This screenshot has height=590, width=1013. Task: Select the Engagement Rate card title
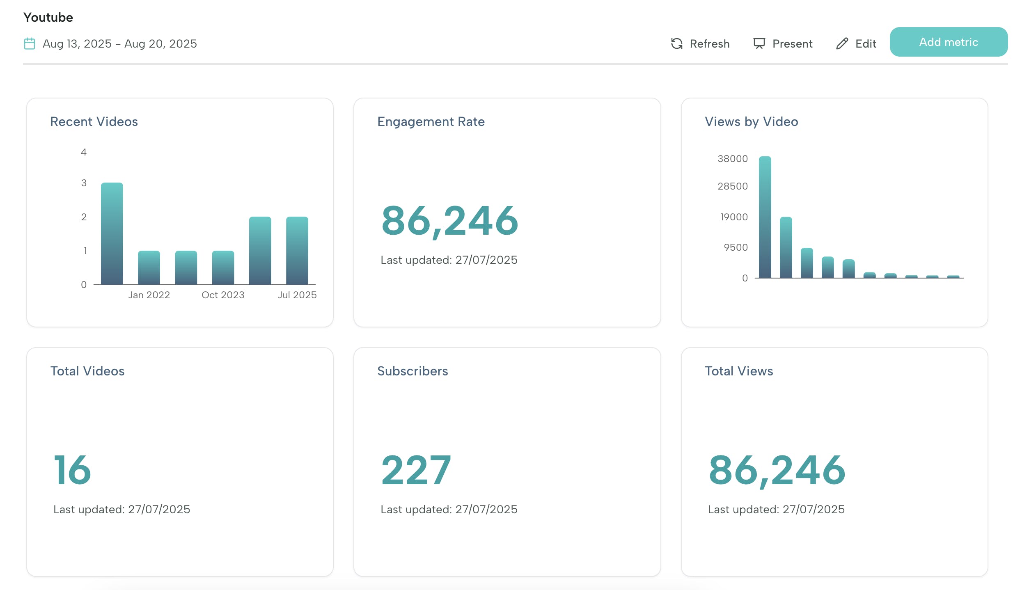pos(431,121)
